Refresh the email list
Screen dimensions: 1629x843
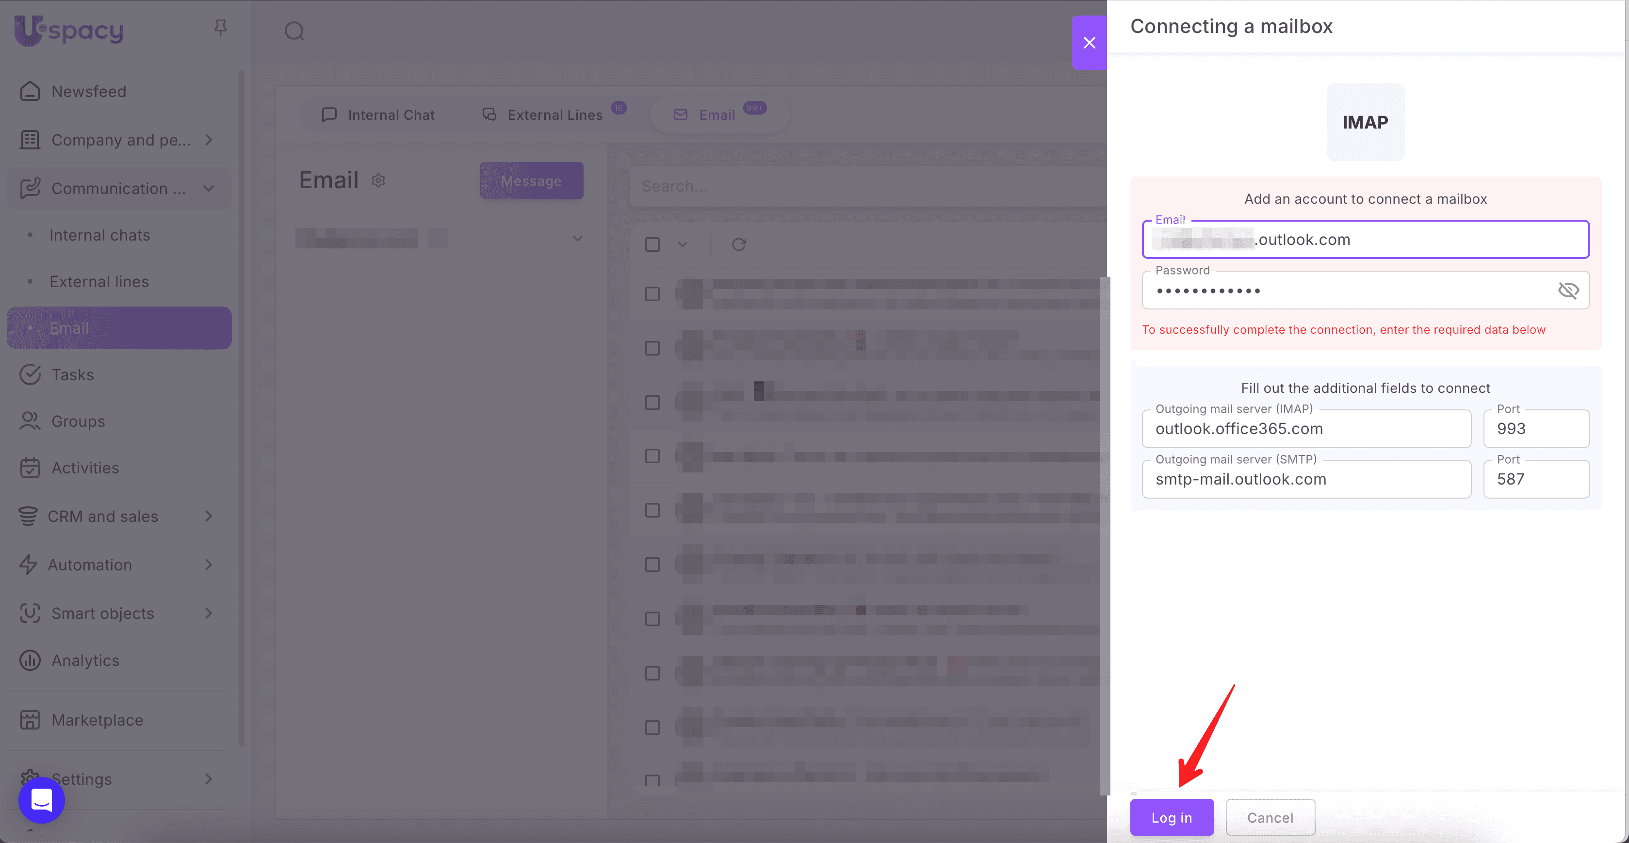click(739, 244)
